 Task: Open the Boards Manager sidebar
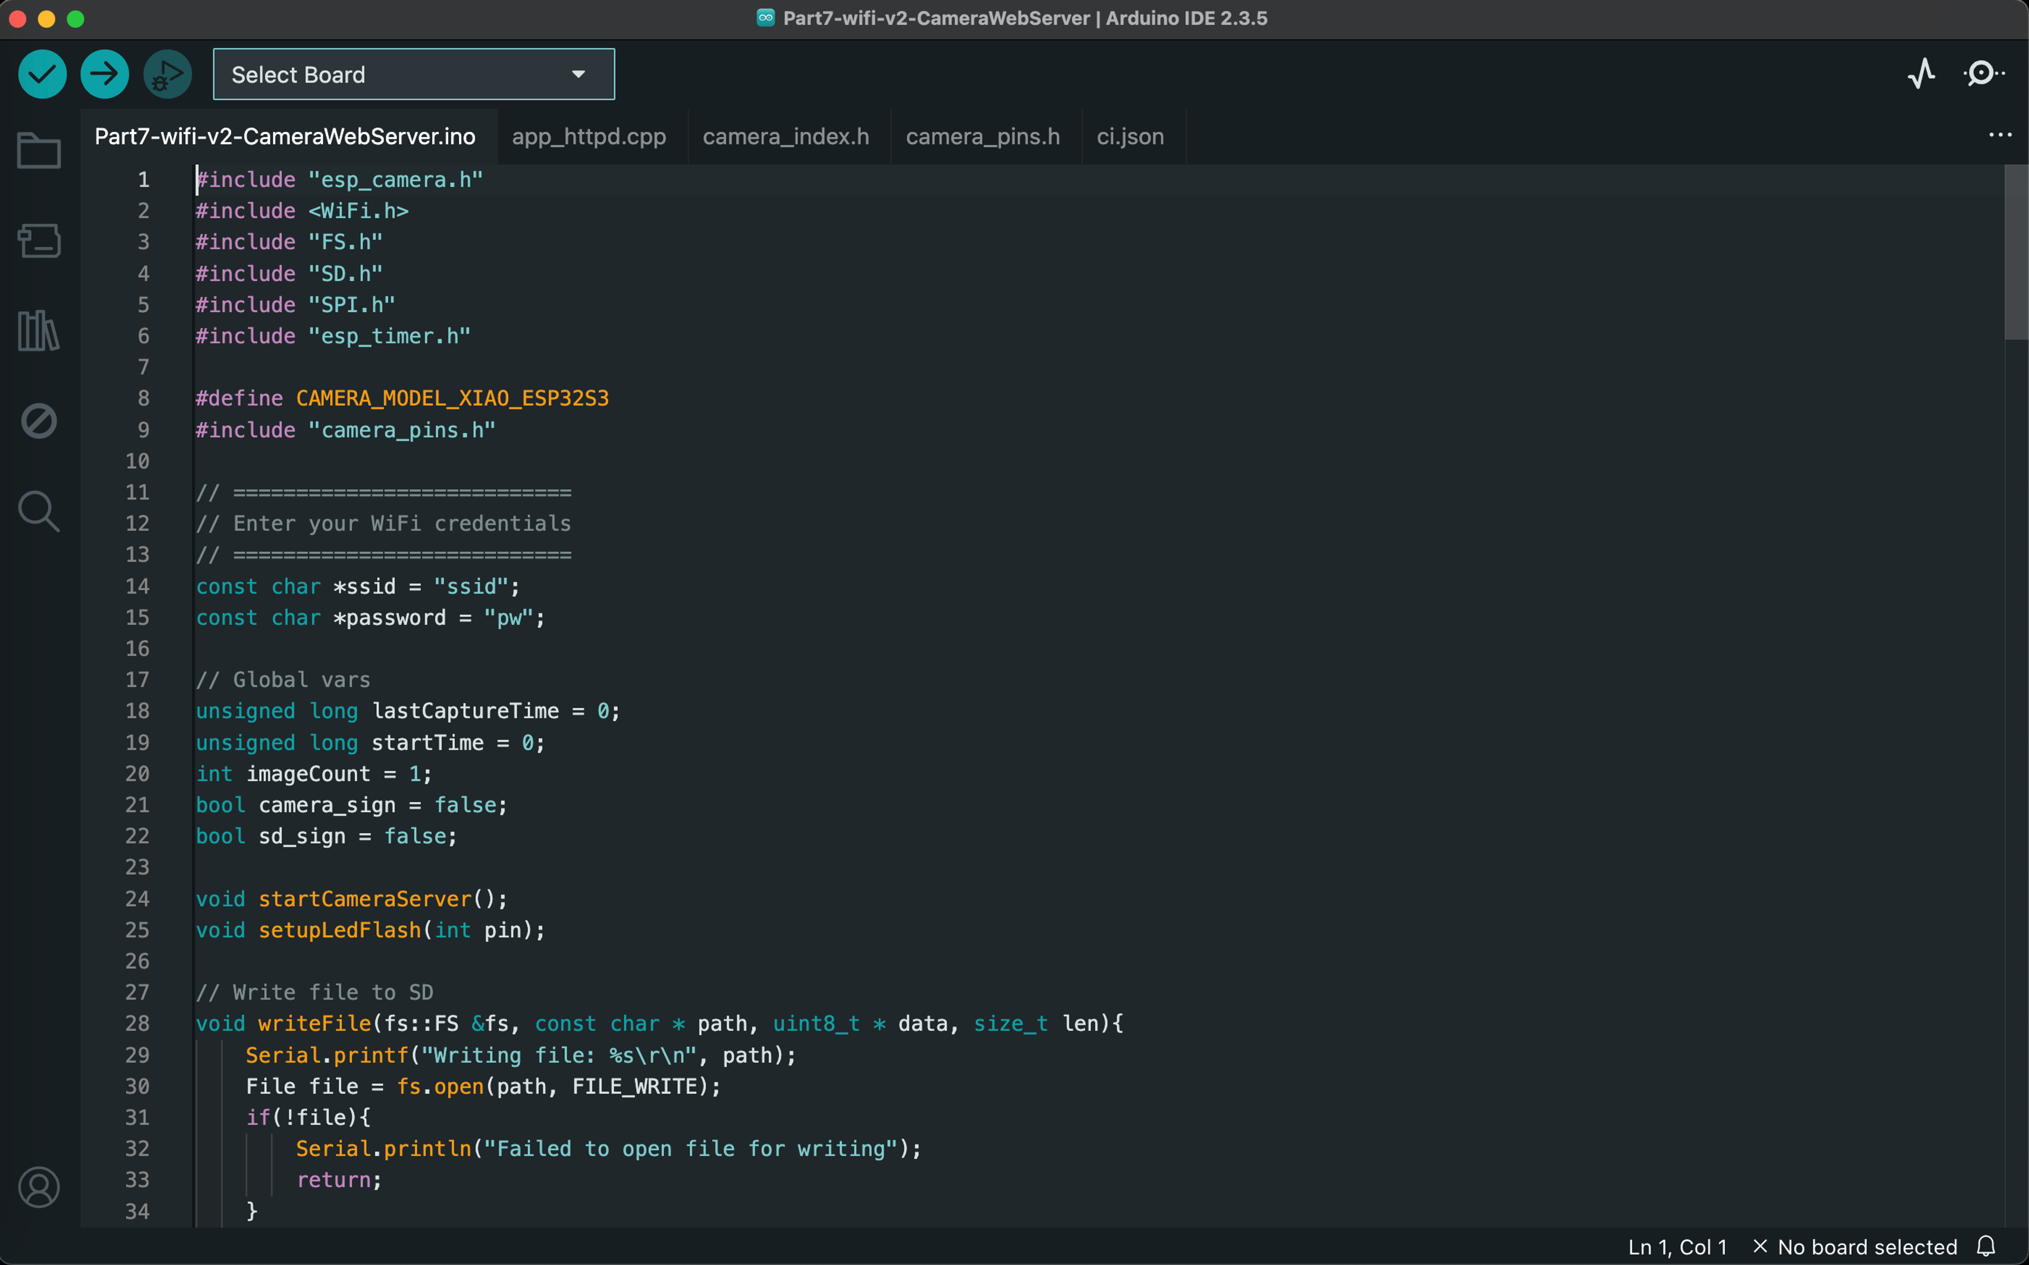39,241
